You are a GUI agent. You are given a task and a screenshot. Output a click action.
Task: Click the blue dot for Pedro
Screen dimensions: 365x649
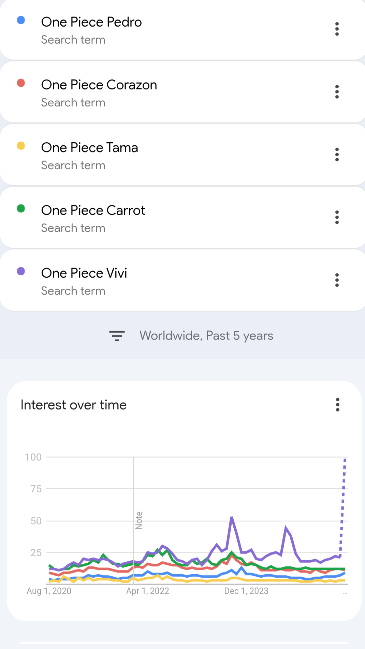[x=21, y=20]
